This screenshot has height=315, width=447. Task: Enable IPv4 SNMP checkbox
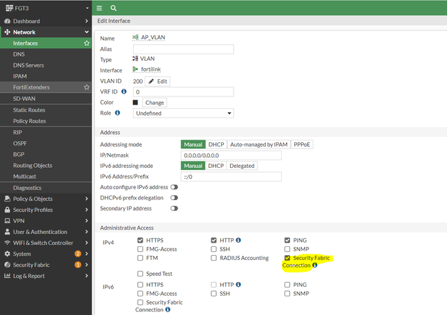(287, 249)
